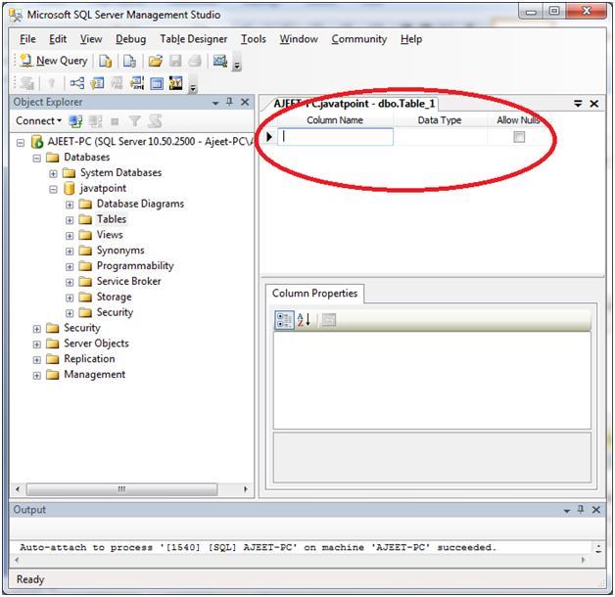Open the Help menu
Viewport: 615px width, 597px height.
click(x=411, y=39)
